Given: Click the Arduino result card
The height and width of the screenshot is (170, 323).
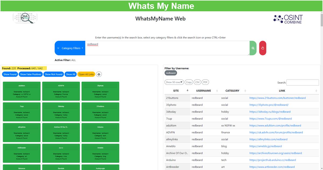Looking at the screenshot, I should pos(100,133).
